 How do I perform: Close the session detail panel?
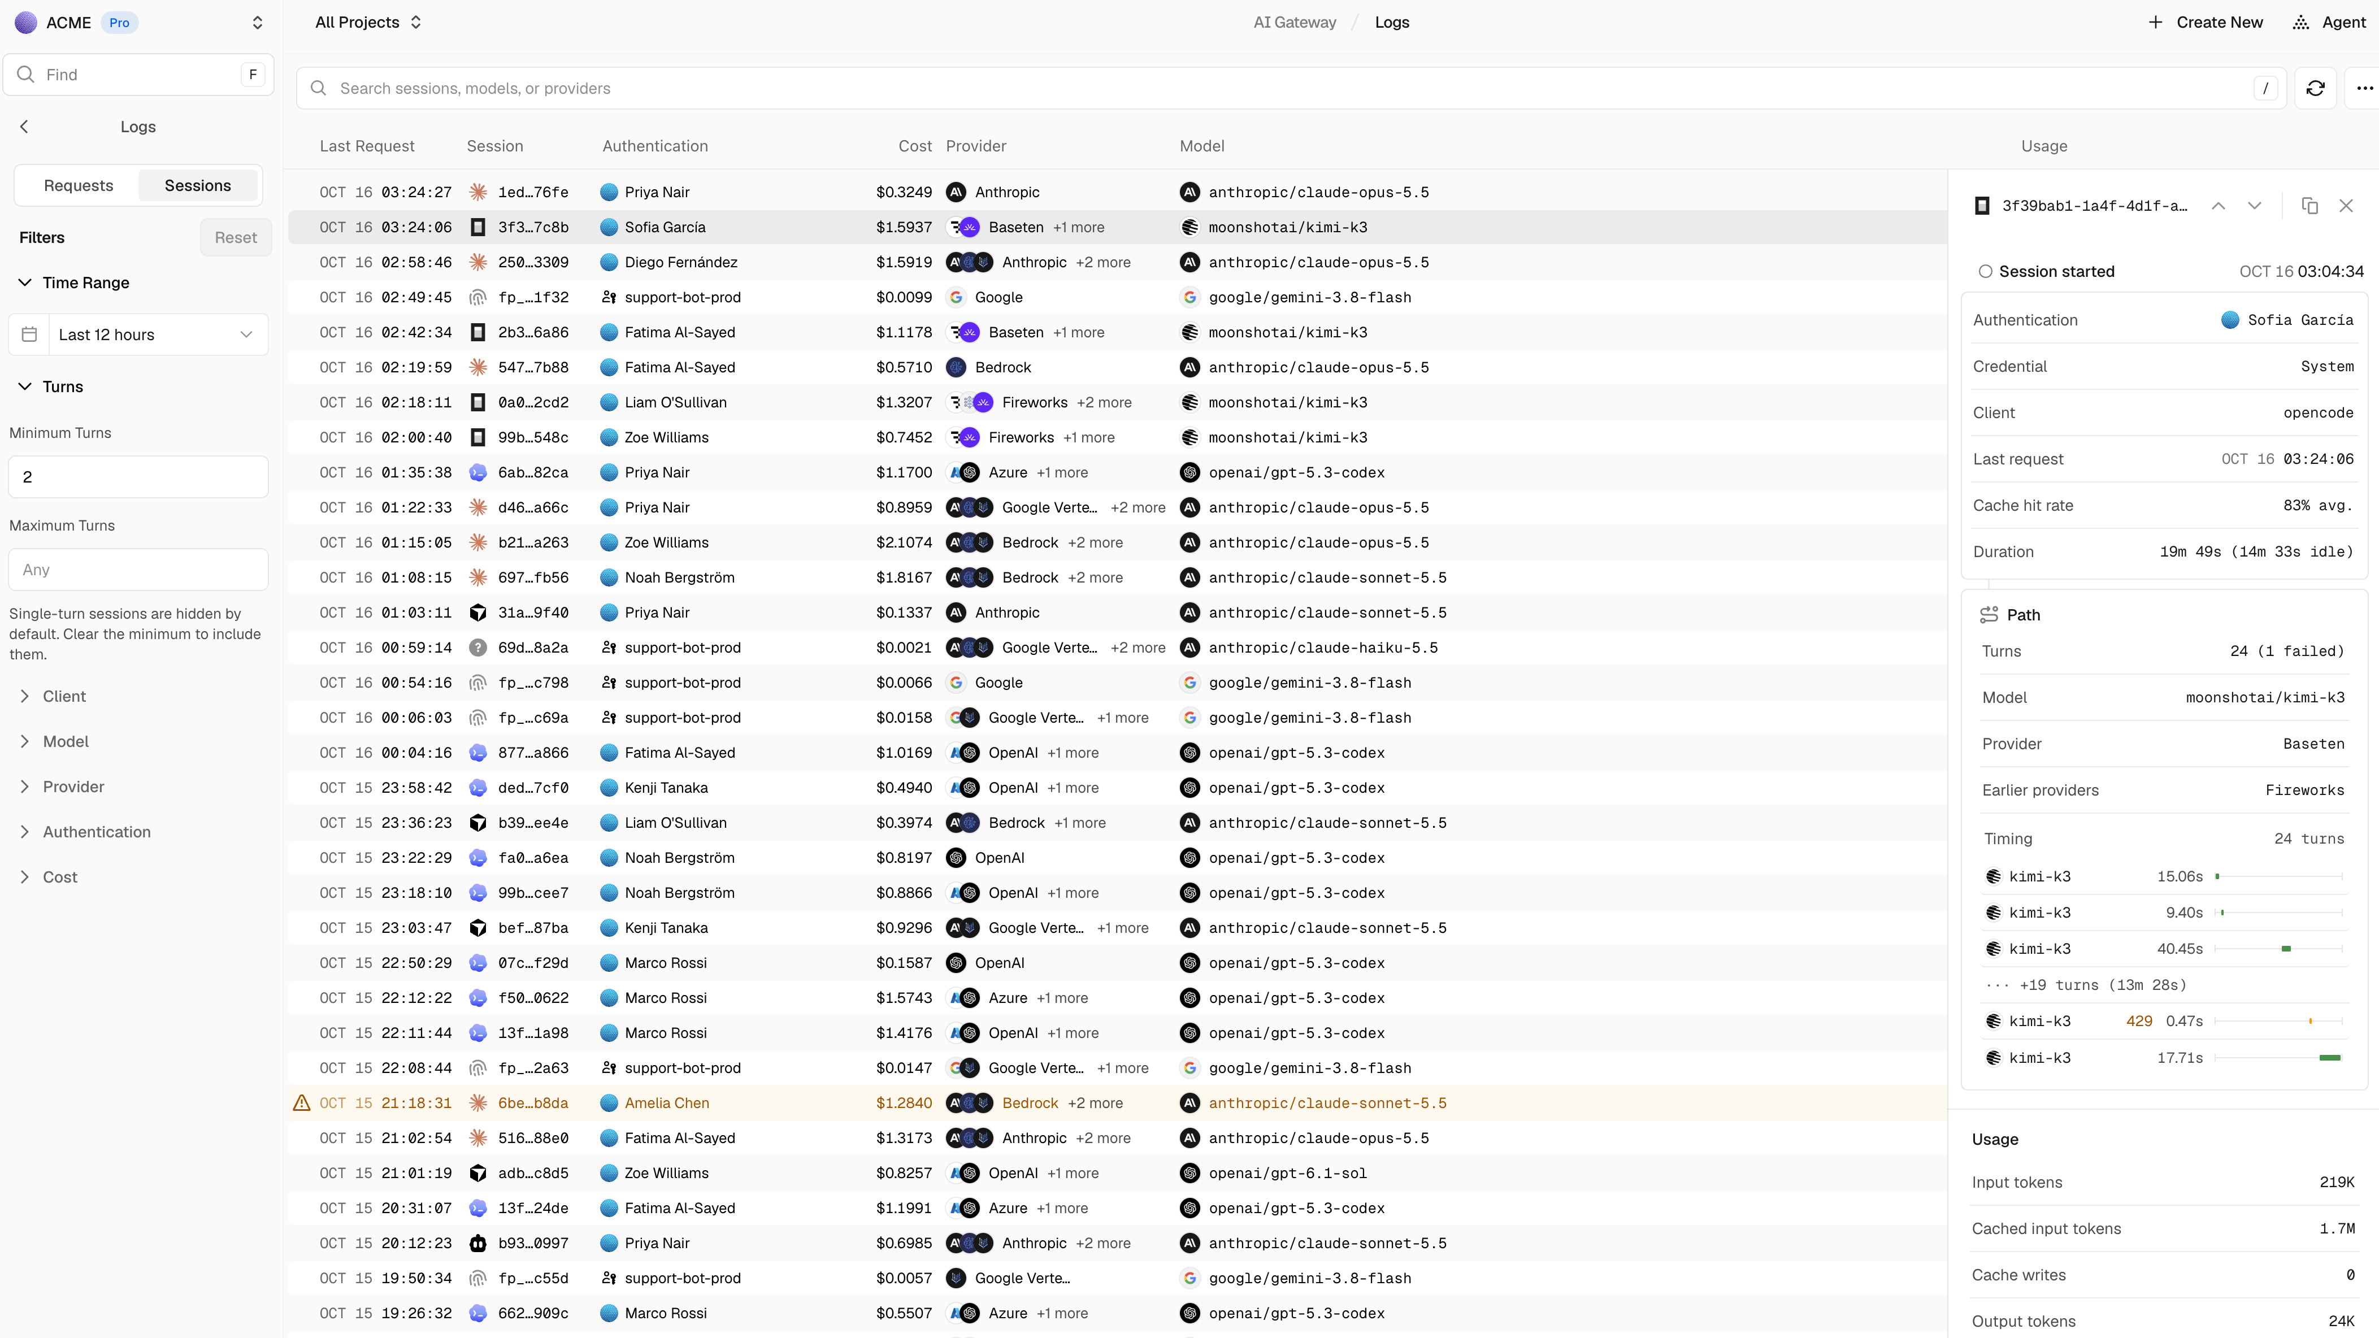click(2346, 205)
